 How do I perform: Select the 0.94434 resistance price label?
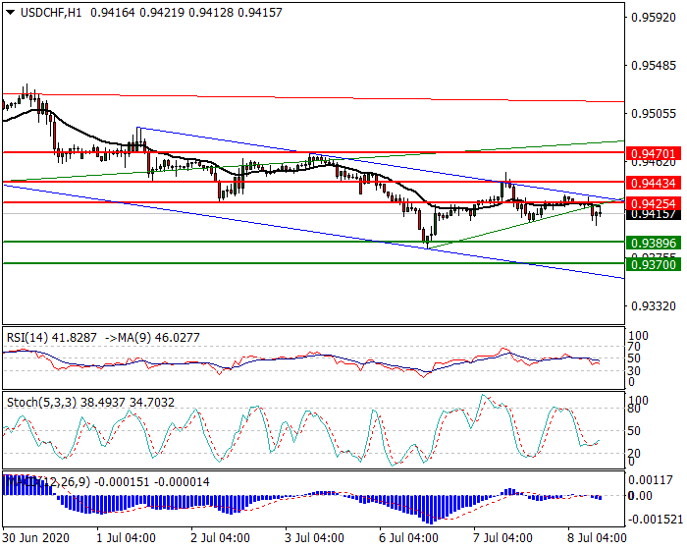[654, 183]
